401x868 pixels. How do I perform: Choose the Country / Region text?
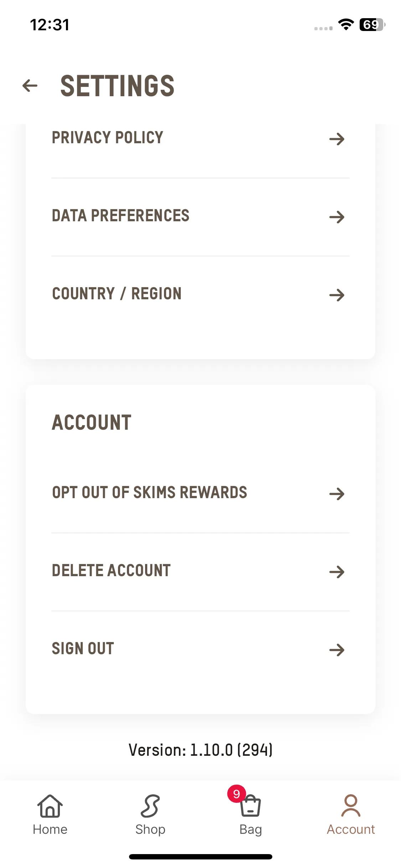(x=117, y=294)
